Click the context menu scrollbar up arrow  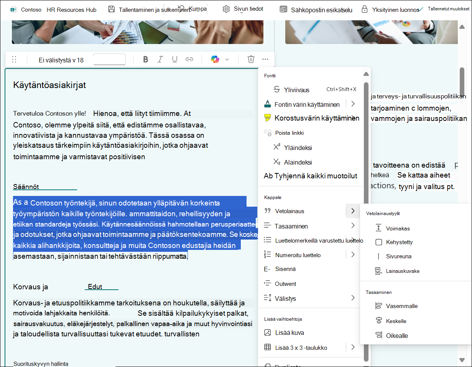pos(366,73)
